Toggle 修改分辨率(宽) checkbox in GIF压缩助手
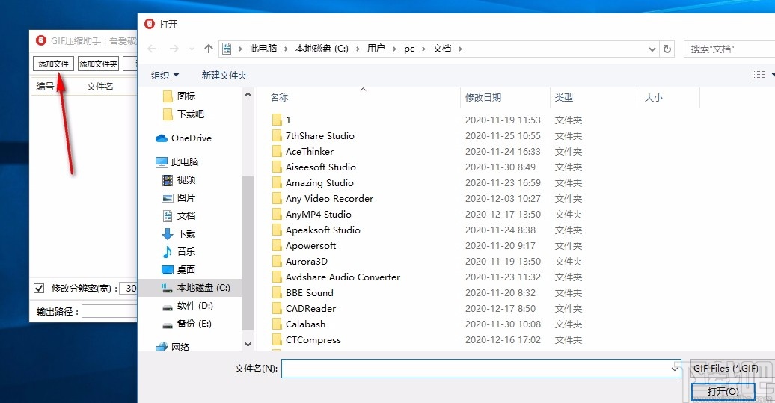775x403 pixels. [x=39, y=288]
